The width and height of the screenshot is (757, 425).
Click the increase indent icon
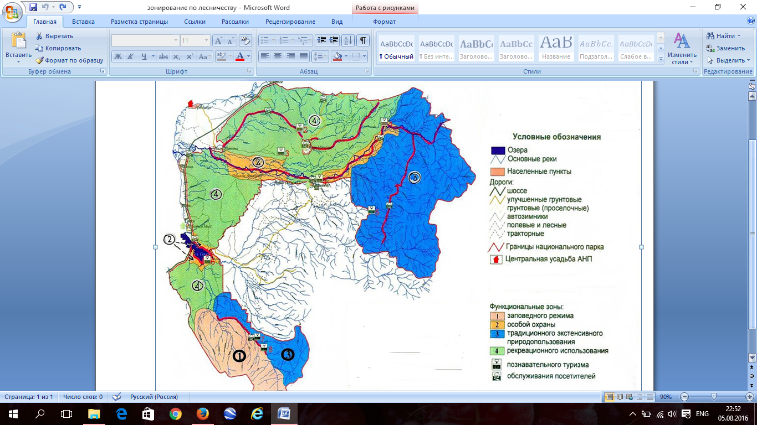pyautogui.click(x=334, y=40)
